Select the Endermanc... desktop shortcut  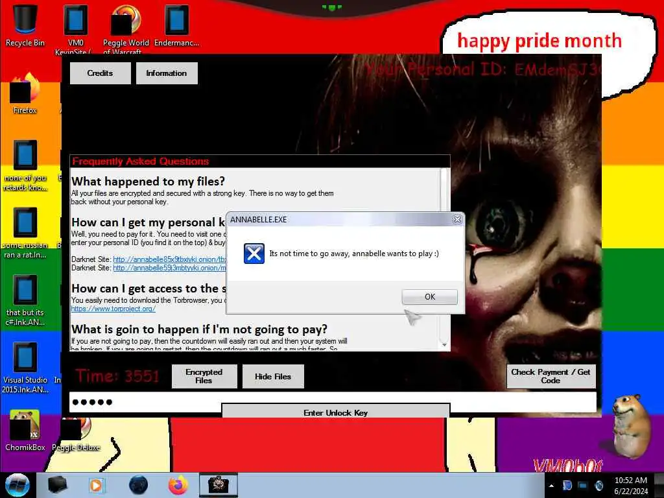[x=176, y=25]
